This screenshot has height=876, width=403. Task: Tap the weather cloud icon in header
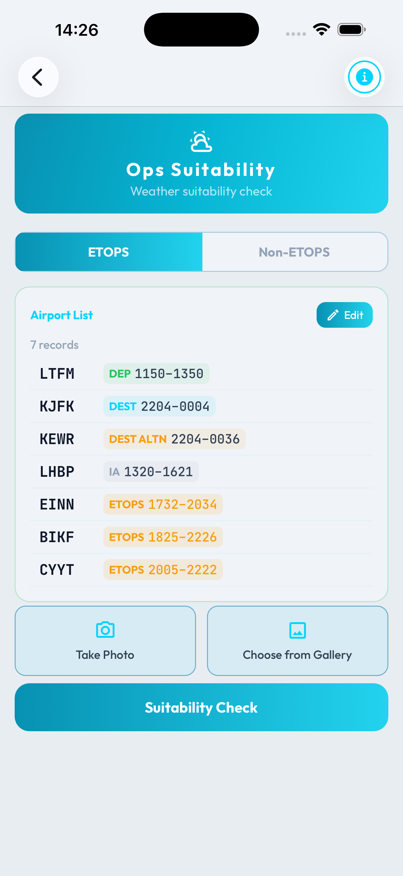click(x=201, y=141)
